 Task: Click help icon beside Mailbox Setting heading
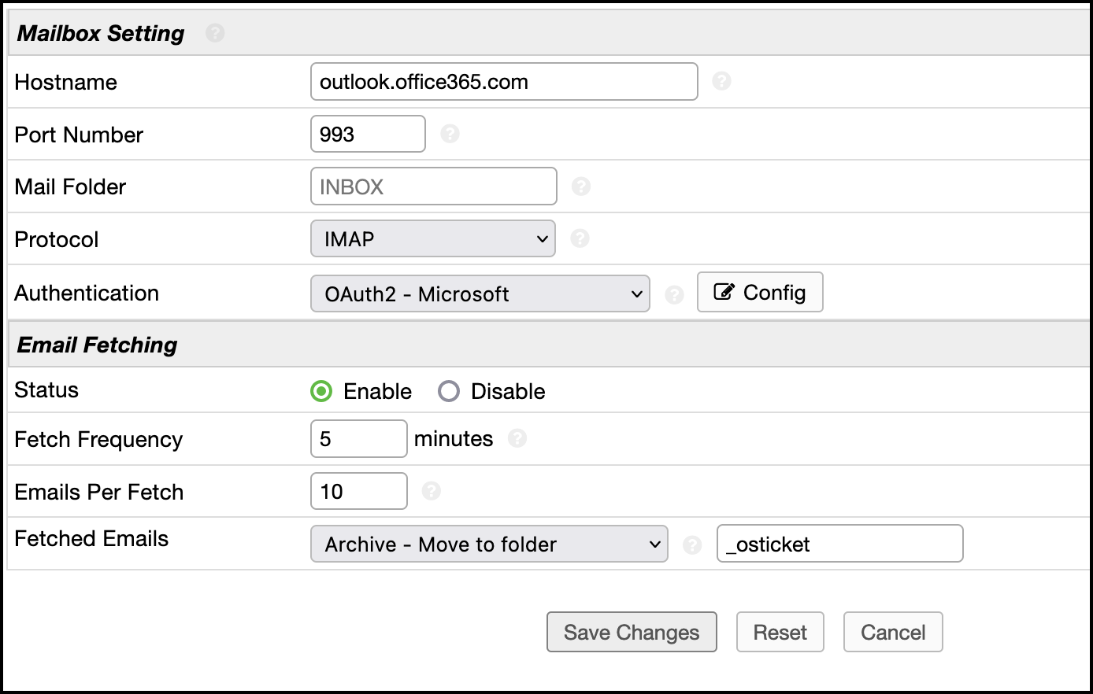[x=215, y=33]
